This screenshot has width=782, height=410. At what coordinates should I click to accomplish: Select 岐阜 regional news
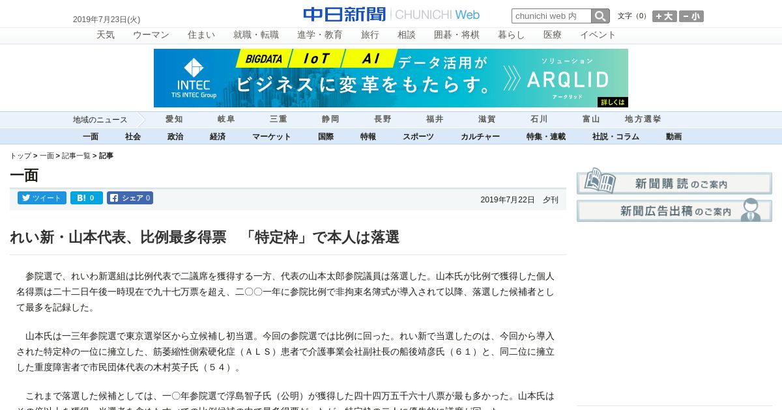pos(226,119)
